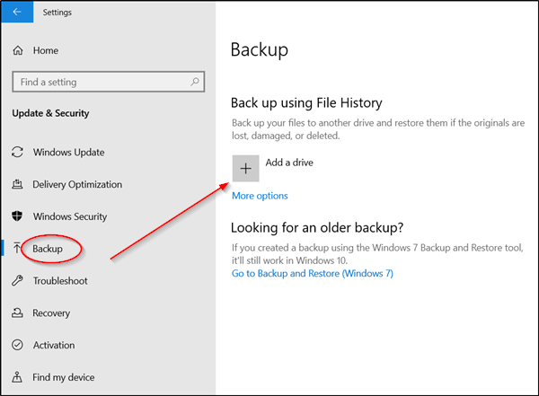539x396 pixels.
Task: Click the Activation checkmark circle icon
Action: (18, 345)
